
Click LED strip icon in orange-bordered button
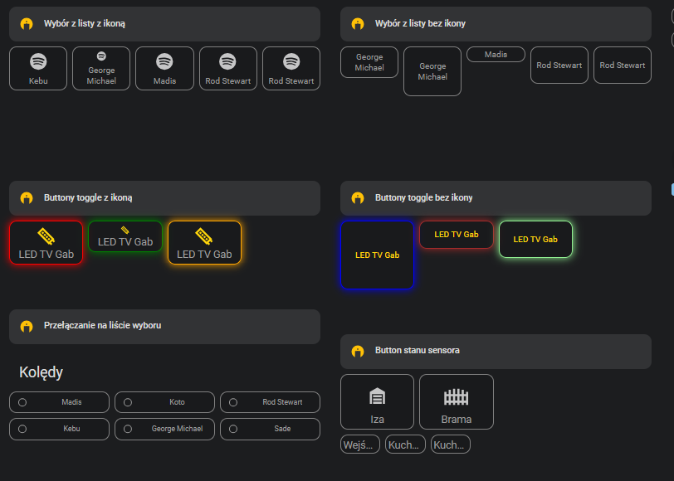point(204,236)
